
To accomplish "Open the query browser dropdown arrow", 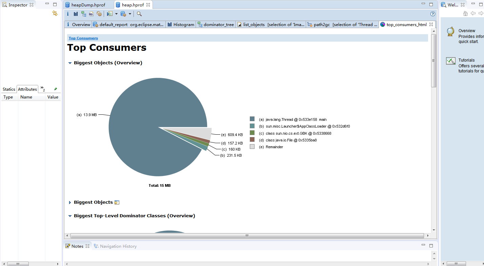I will pos(130,14).
